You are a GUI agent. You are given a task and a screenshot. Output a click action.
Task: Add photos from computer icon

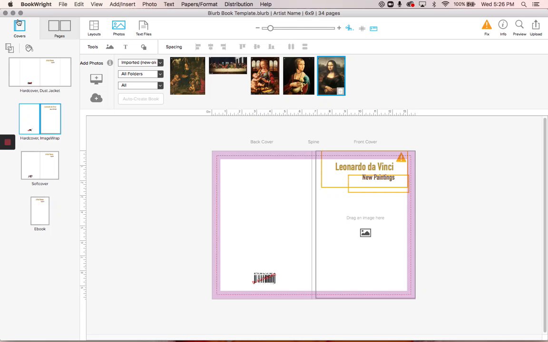[x=97, y=79]
